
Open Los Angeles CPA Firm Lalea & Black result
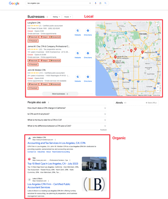[x=49, y=186]
